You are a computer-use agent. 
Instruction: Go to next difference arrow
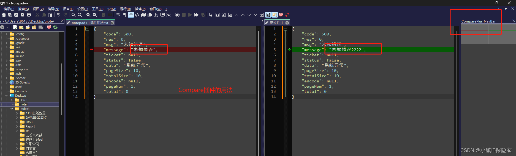pos(249,15)
